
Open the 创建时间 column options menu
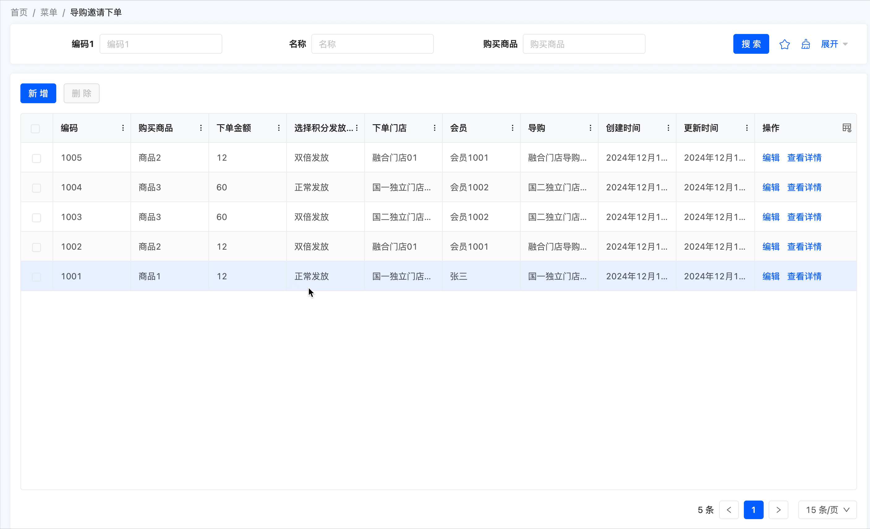coord(668,128)
